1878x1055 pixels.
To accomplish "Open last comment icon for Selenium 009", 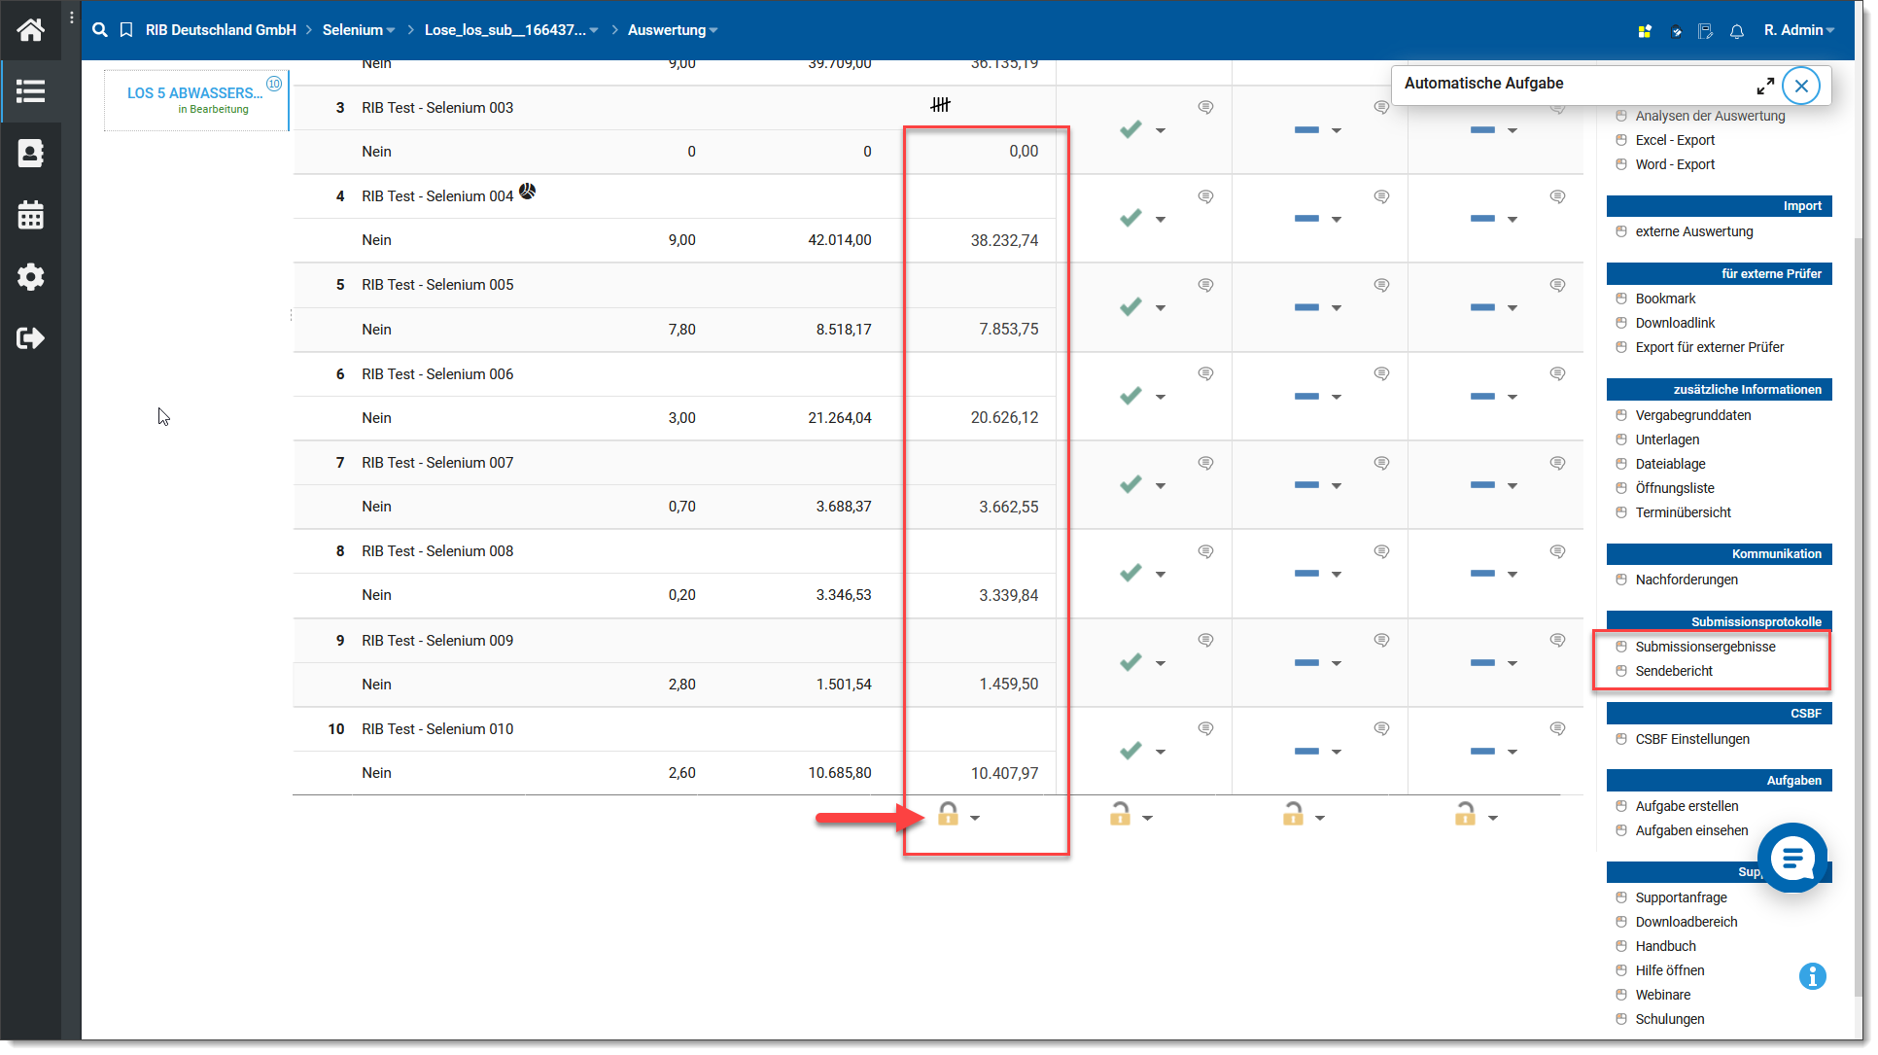I will (1557, 640).
